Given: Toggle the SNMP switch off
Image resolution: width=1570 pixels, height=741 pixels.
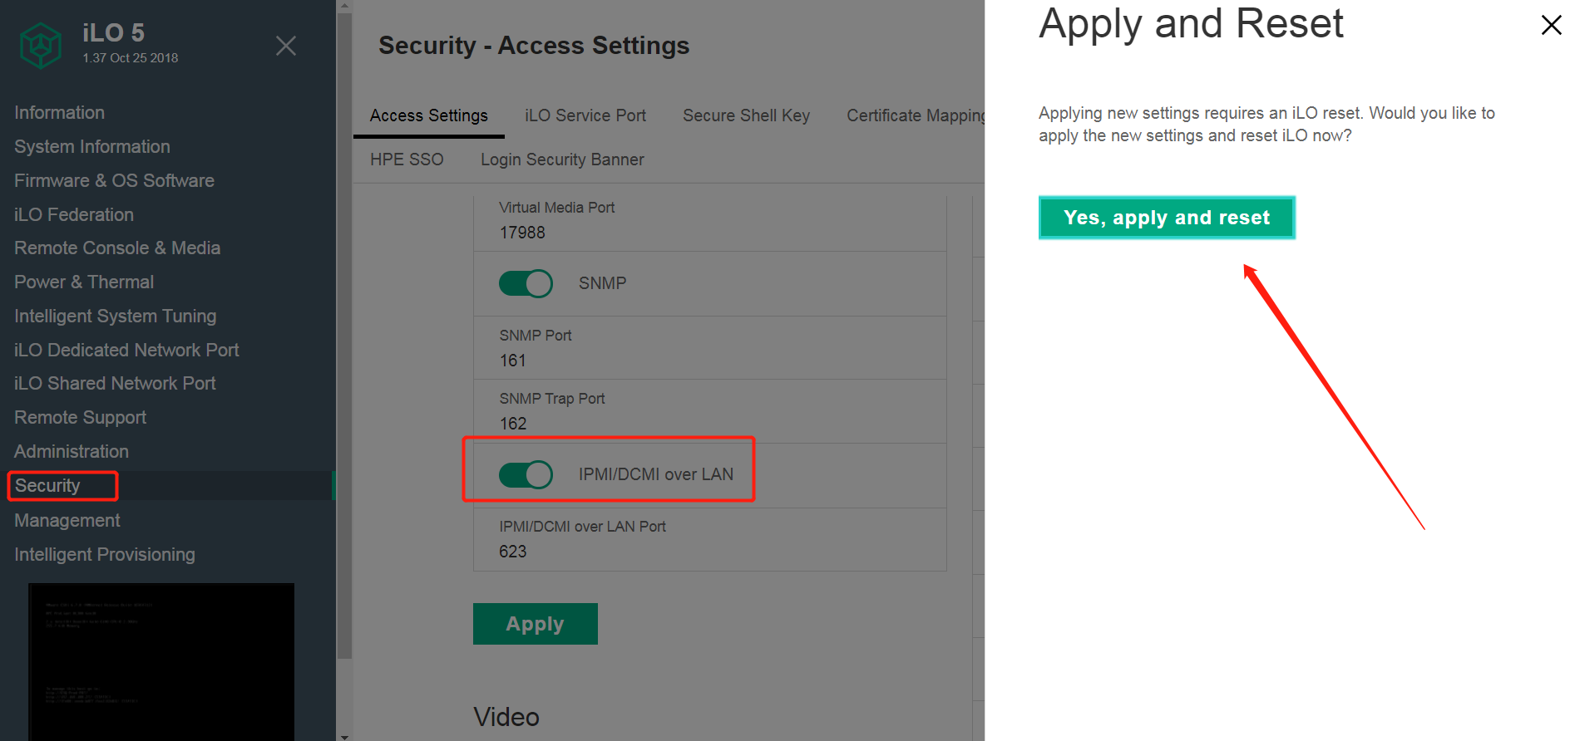Looking at the screenshot, I should pos(526,283).
